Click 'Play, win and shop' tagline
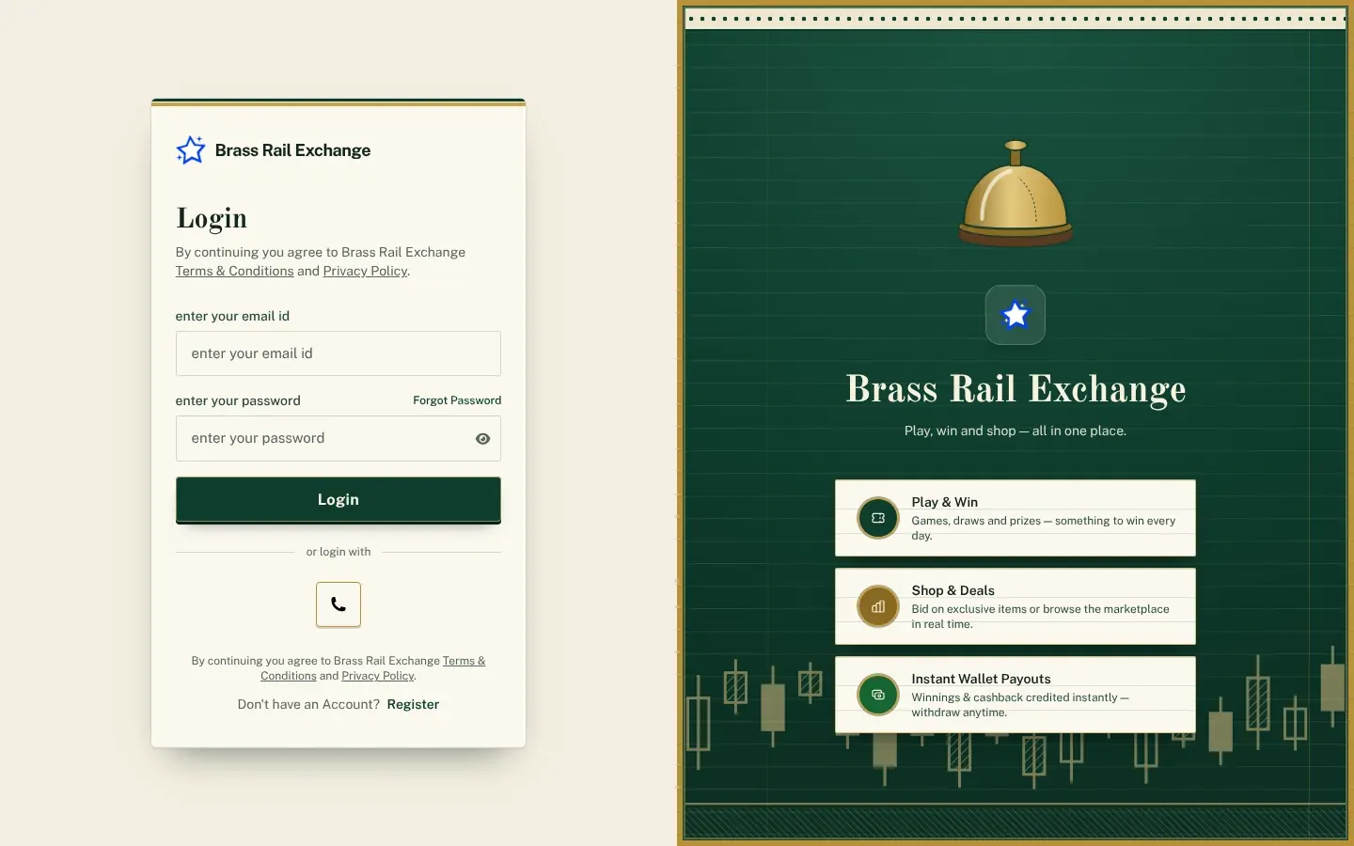This screenshot has width=1354, height=846. (1015, 431)
